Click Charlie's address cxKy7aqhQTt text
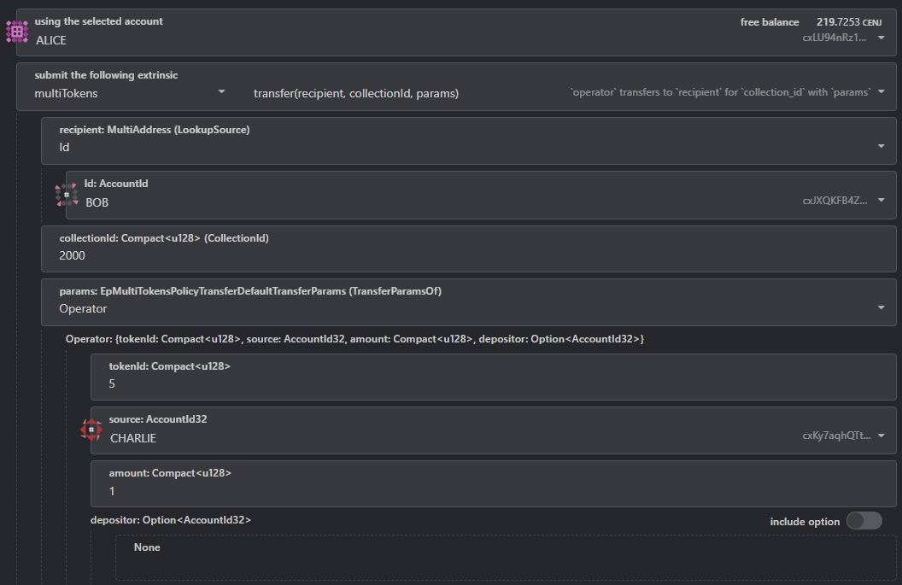The image size is (902, 585). (x=836, y=436)
